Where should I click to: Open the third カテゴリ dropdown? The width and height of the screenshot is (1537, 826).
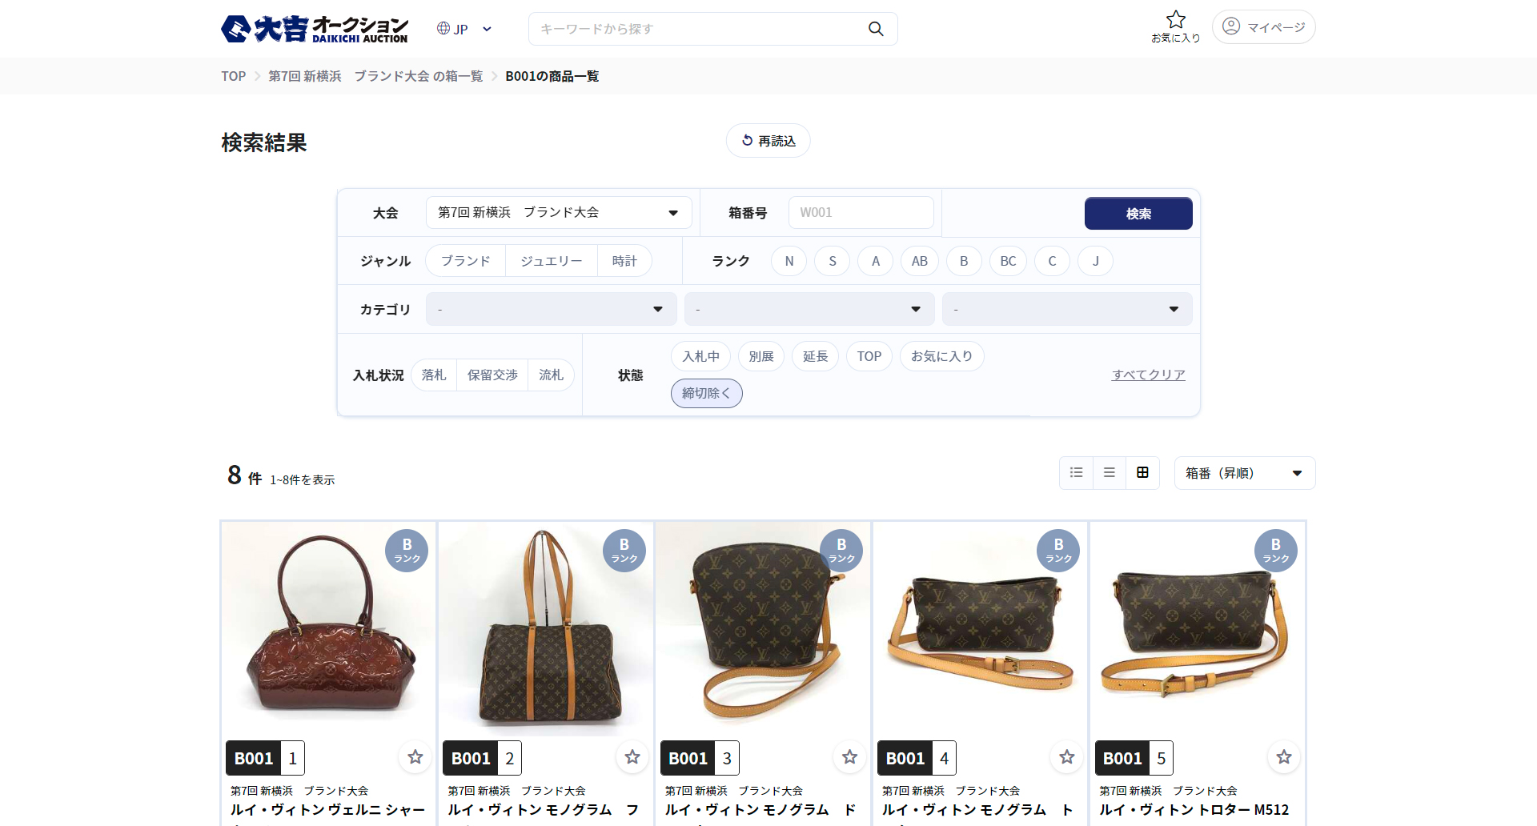click(x=1067, y=309)
